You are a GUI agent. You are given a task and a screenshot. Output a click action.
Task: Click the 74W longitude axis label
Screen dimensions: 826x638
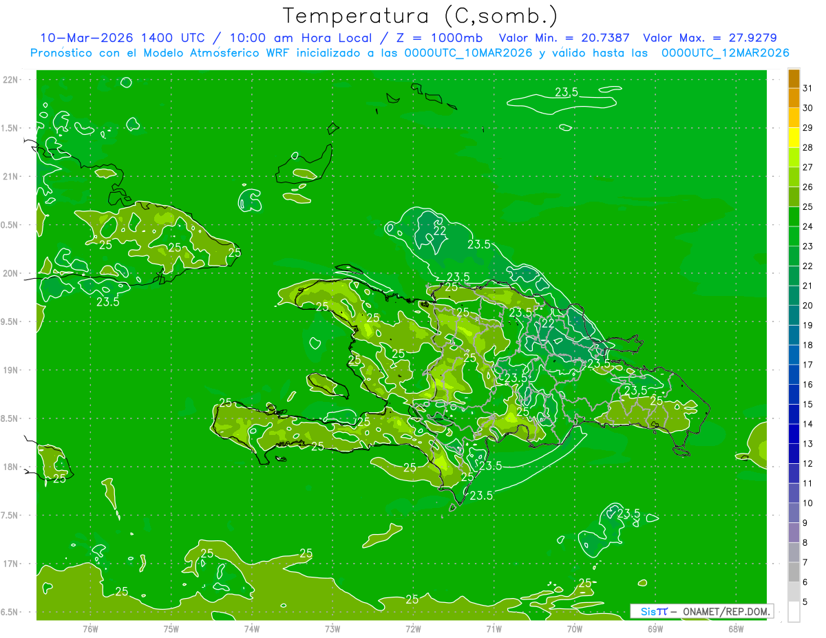(252, 628)
